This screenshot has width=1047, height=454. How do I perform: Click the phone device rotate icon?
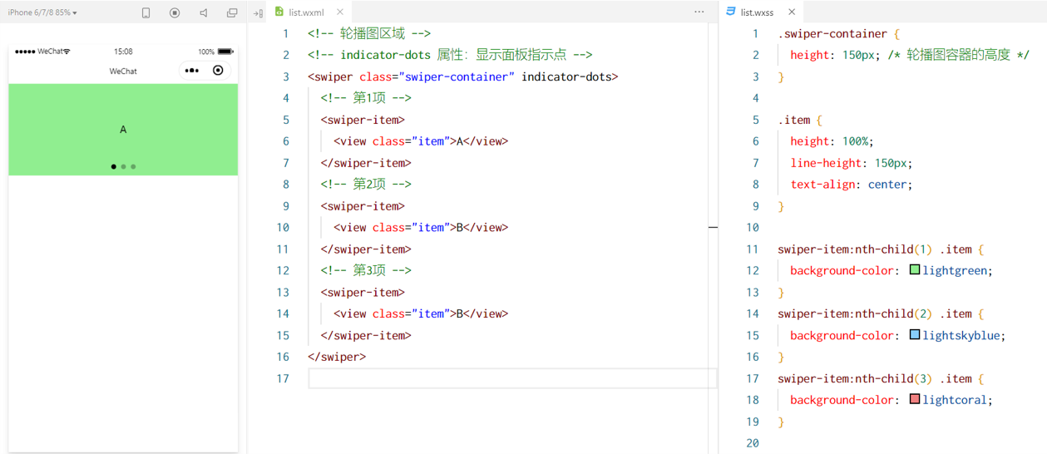pos(146,12)
